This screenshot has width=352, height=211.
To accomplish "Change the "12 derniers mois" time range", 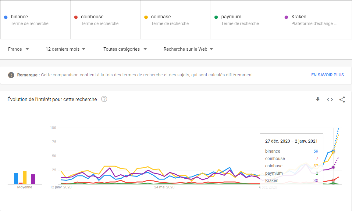I will 65,49.
